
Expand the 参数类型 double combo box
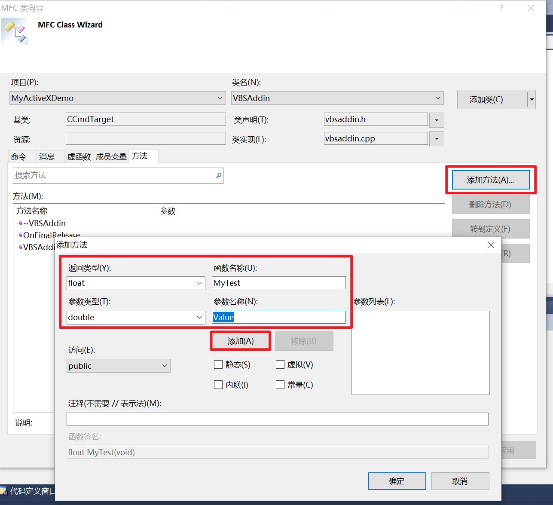199,318
